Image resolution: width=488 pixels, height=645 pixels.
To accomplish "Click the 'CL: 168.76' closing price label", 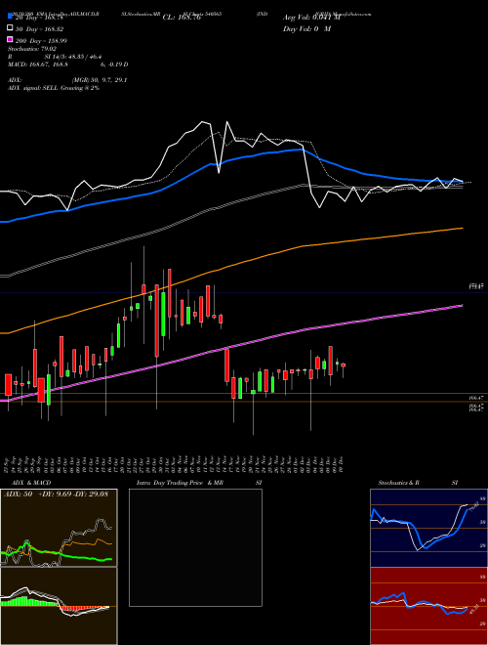I will (182, 18).
